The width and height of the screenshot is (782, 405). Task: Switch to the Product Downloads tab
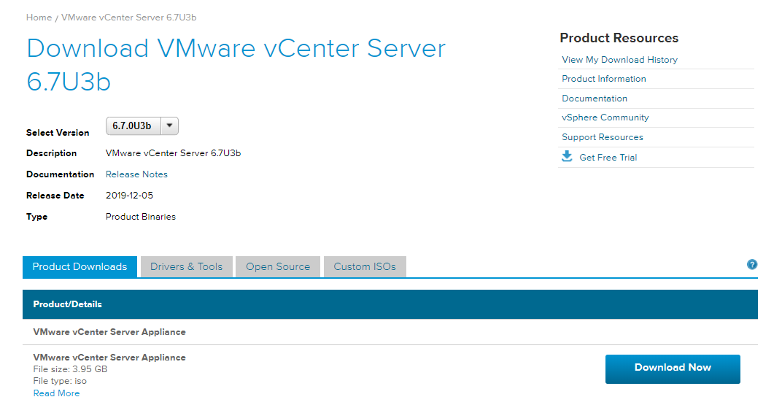pos(80,267)
